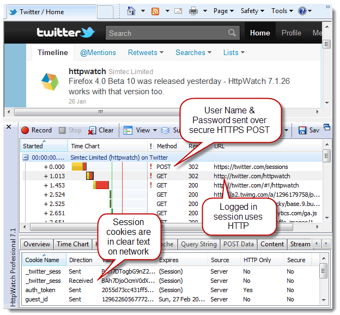This screenshot has height=315, width=340.
Task: Click the 26 Jan tweet timestamp
Action: (77, 101)
